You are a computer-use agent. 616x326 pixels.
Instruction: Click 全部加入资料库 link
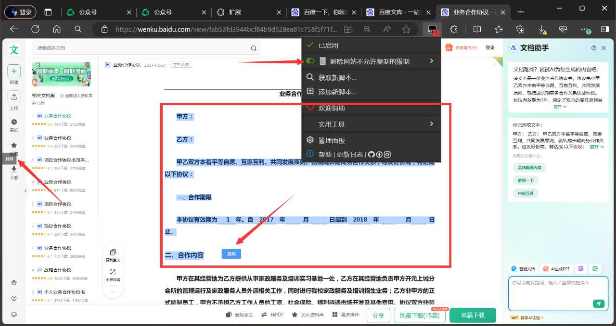tap(76, 96)
